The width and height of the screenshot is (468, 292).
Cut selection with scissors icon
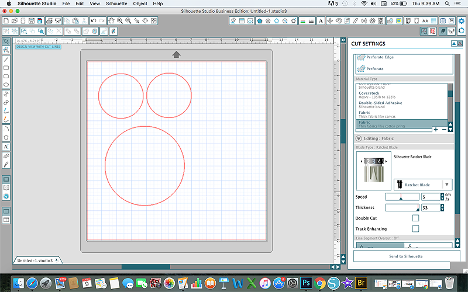tap(84, 21)
